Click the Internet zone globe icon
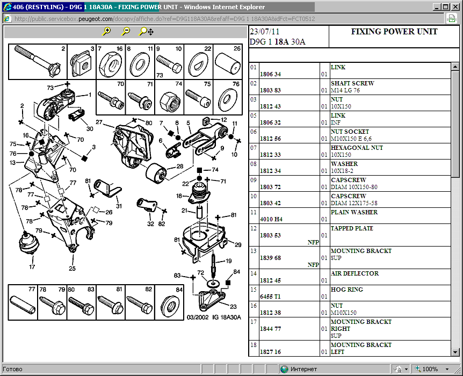 284,370
